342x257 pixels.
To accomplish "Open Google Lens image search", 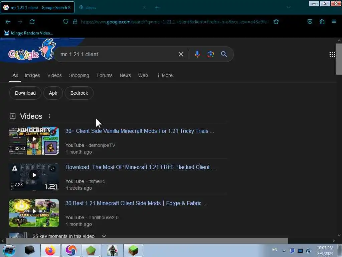I will pos(210,54).
